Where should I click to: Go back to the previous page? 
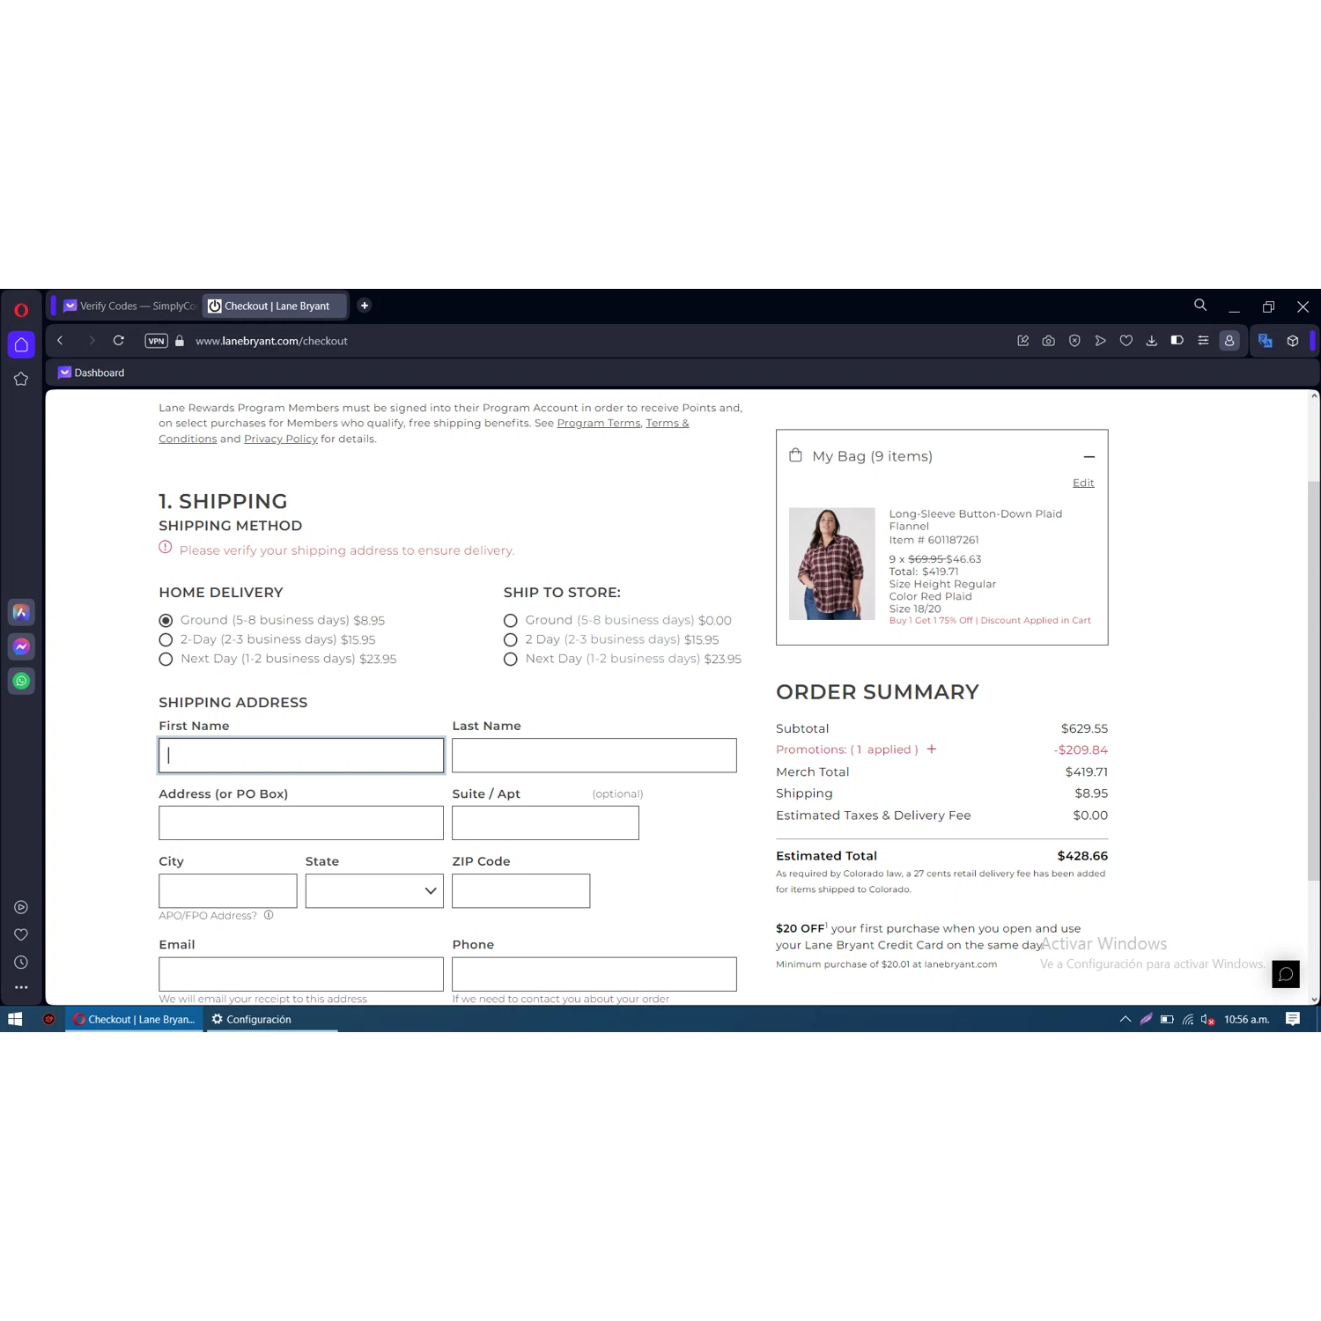[x=60, y=341]
